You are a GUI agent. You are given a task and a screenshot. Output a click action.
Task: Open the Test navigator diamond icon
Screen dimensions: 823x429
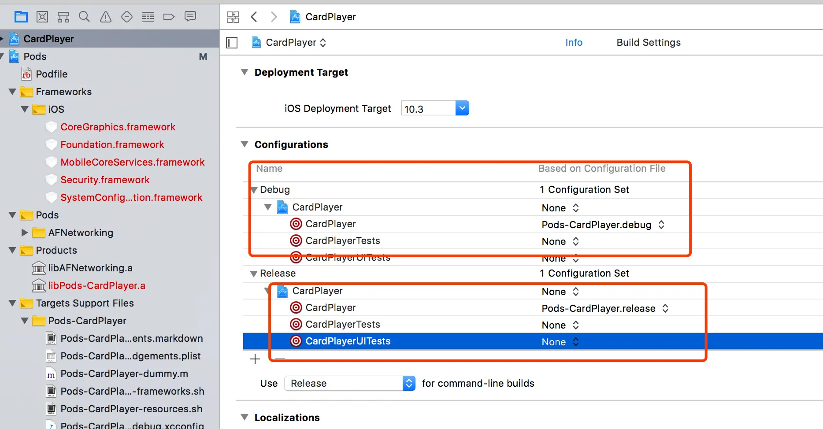[126, 16]
